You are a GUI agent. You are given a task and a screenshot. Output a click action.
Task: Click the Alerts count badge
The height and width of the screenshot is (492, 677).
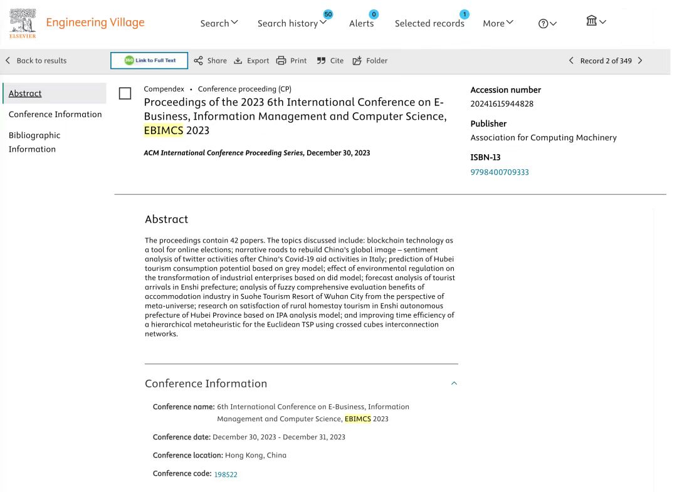point(374,14)
